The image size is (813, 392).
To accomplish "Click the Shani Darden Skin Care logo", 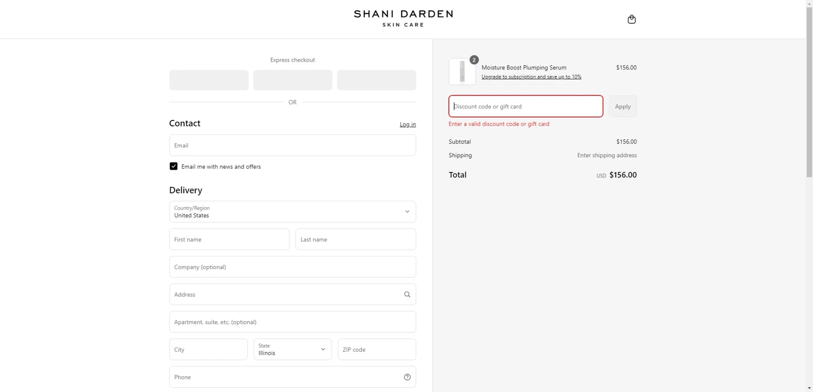I will pyautogui.click(x=403, y=18).
